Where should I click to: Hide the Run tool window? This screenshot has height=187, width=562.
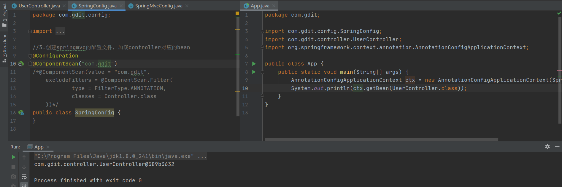[x=557, y=147]
